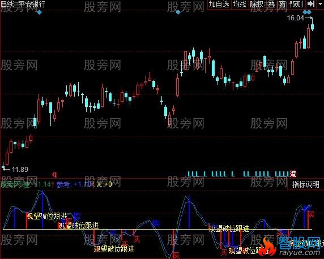Click the red q marker below chart

click(54, 175)
